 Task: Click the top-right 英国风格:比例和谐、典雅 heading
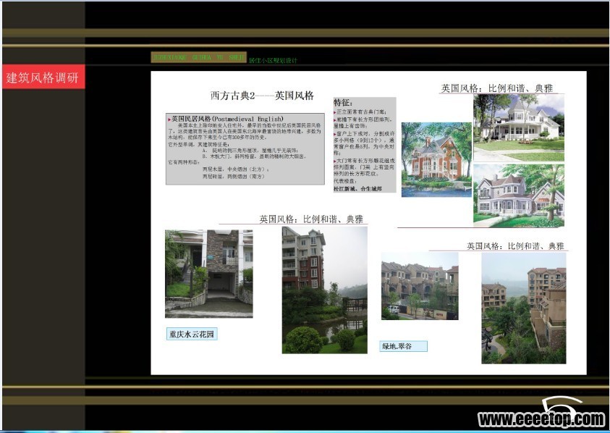[497, 88]
